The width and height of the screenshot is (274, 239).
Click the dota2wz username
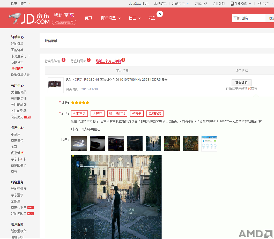coord(135,4)
